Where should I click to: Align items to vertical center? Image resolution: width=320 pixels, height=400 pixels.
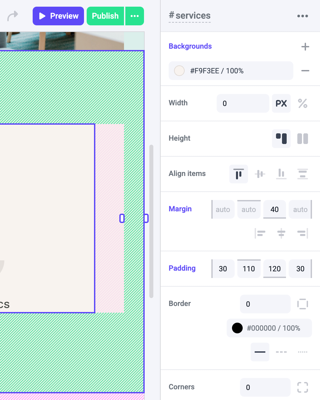pyautogui.click(x=260, y=174)
